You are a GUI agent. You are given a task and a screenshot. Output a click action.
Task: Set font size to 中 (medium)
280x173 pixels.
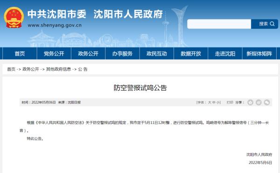(x=214, y=102)
